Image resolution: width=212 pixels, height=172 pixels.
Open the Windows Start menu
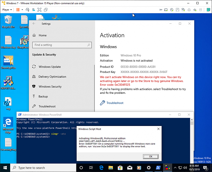point(5,168)
